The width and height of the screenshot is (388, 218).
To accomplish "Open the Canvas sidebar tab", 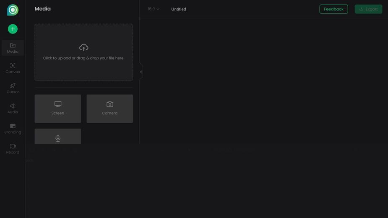I will 13,68.
